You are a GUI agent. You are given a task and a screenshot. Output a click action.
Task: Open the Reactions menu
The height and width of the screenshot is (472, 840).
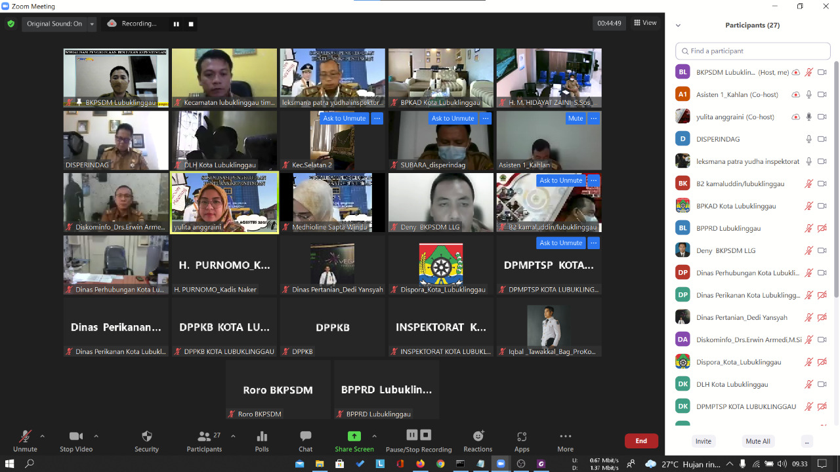tap(478, 441)
